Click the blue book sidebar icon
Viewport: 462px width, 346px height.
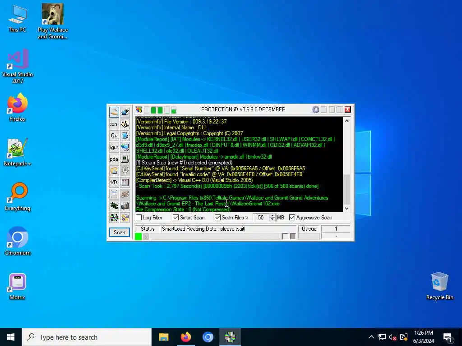coord(125,136)
